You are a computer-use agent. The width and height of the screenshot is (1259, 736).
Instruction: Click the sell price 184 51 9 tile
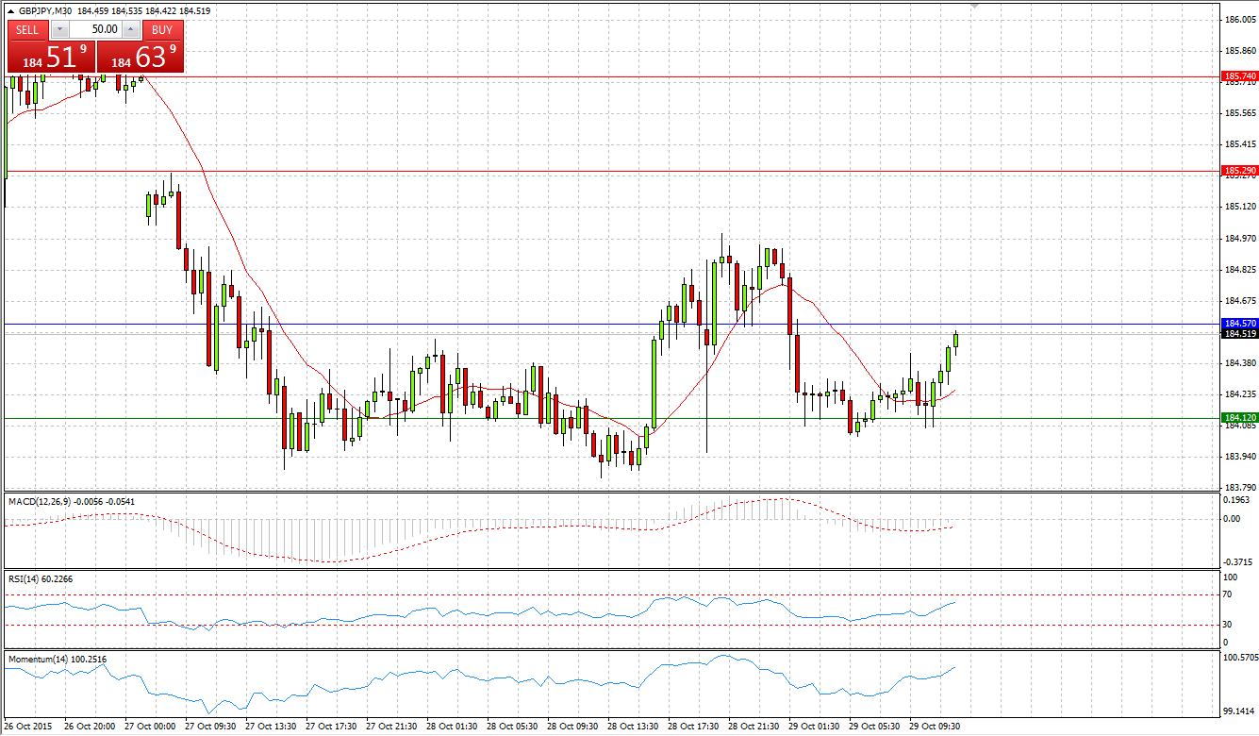tap(51, 56)
